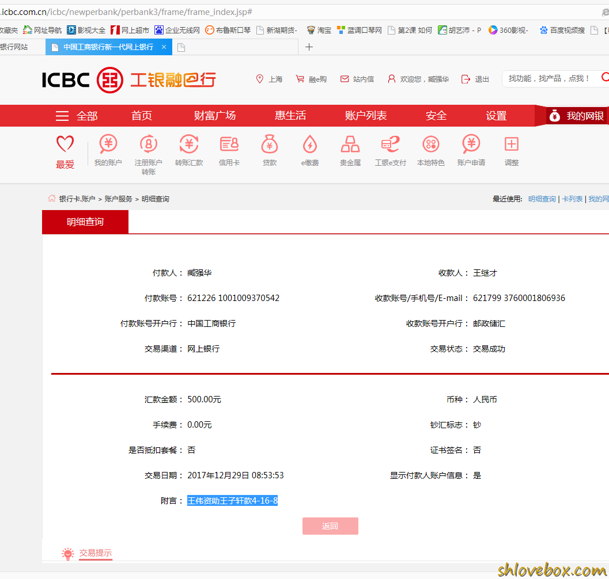Click the search magnifier icon
Viewport: 609px width, 579px height.
click(605, 77)
